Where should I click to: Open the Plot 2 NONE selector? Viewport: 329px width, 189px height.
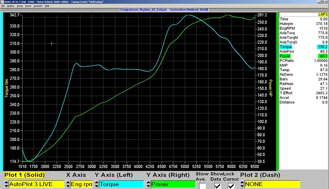pos(272,184)
